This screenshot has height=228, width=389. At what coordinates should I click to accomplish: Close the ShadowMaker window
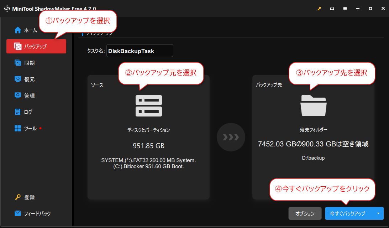click(383, 9)
